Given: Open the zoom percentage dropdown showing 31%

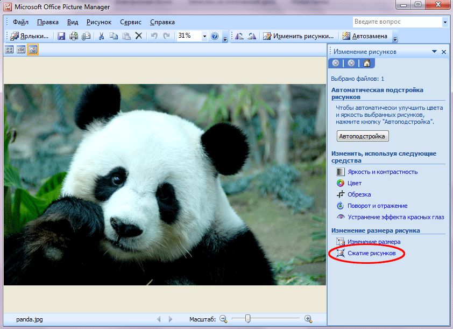Looking at the screenshot, I should click(x=204, y=36).
